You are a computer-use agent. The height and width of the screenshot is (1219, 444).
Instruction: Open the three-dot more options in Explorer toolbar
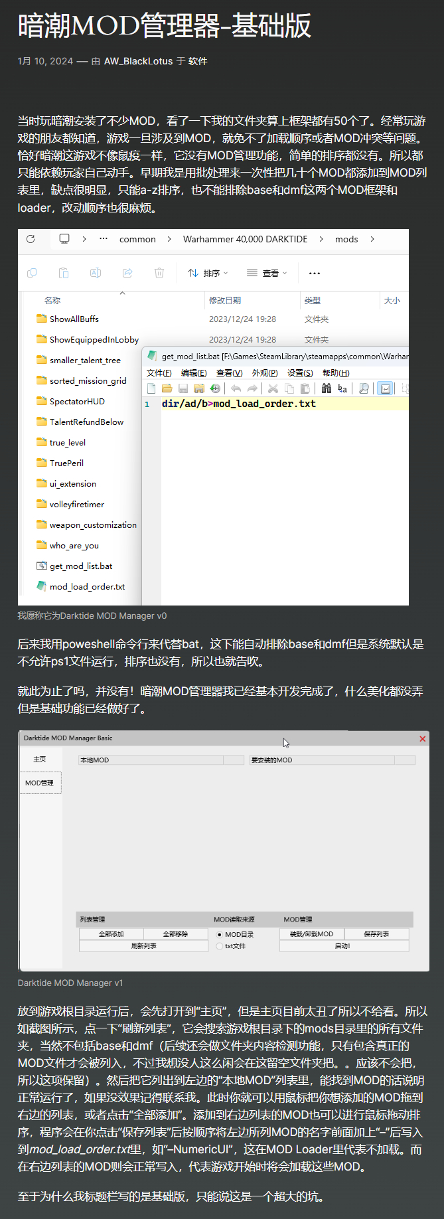(315, 273)
